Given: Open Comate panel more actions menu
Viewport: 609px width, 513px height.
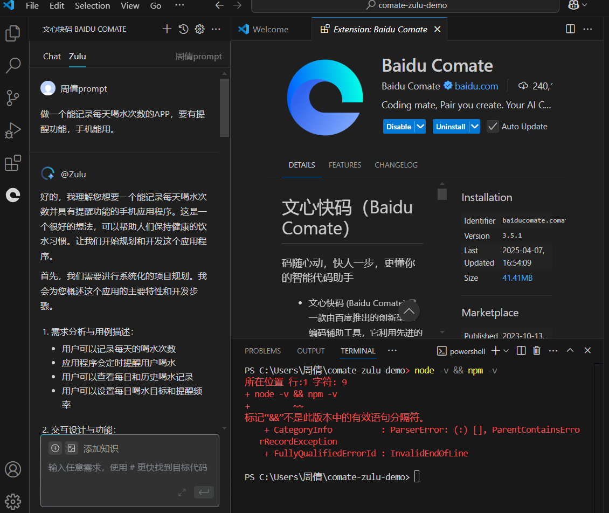Looking at the screenshot, I should pyautogui.click(x=216, y=29).
